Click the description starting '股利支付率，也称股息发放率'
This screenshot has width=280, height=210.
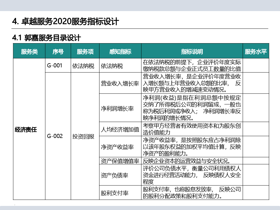(192, 192)
